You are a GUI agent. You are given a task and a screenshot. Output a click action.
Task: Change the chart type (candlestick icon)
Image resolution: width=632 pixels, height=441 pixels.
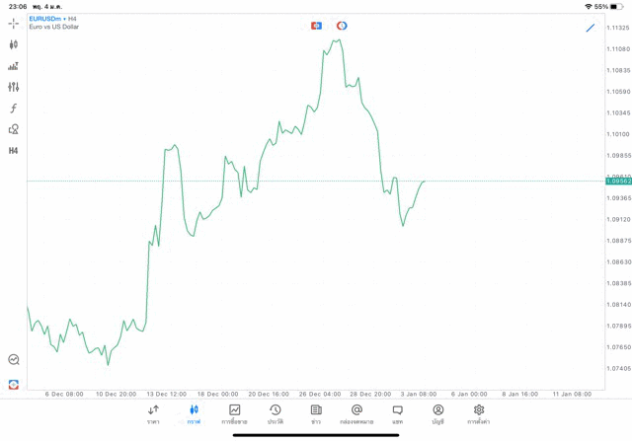click(14, 44)
